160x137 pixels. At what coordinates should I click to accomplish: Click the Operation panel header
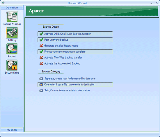[x=12, y=8]
